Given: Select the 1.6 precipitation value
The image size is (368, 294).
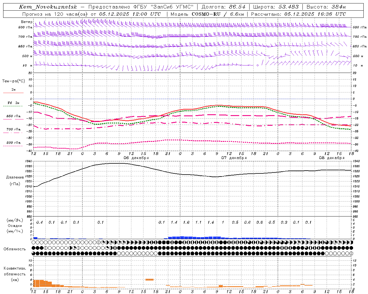Looking at the screenshot, I should coord(186,223).
